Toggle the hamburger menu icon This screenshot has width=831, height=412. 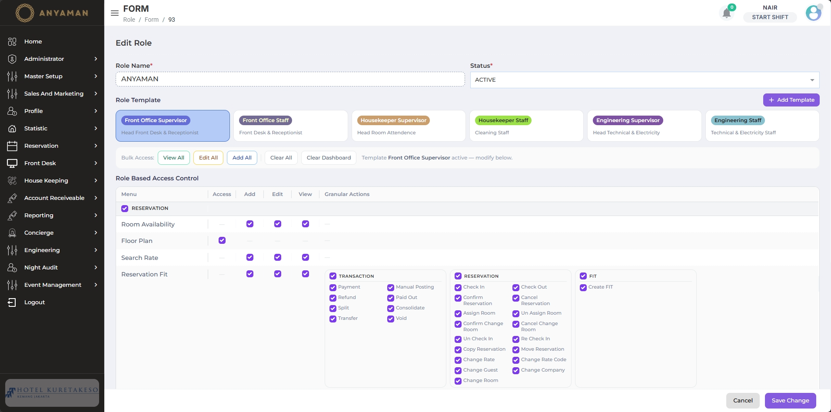click(x=115, y=13)
